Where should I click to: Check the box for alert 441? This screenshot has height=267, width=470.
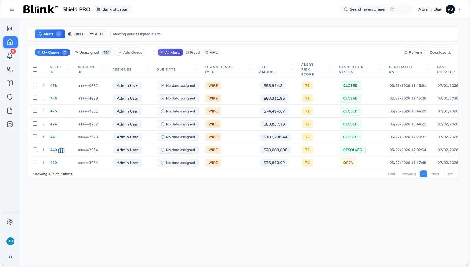point(35,137)
